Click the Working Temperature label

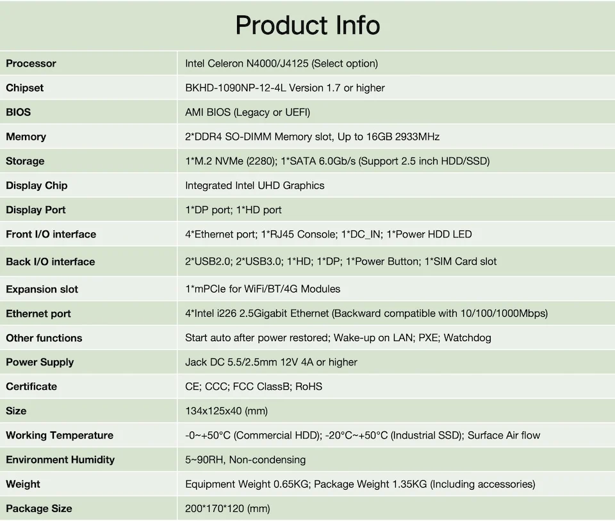pos(60,435)
